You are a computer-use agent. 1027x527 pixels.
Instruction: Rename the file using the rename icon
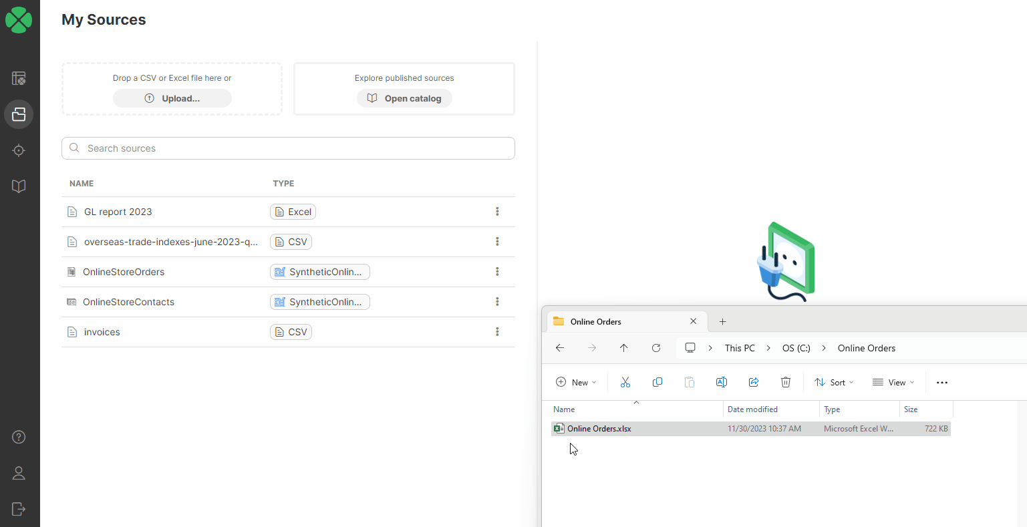point(722,381)
